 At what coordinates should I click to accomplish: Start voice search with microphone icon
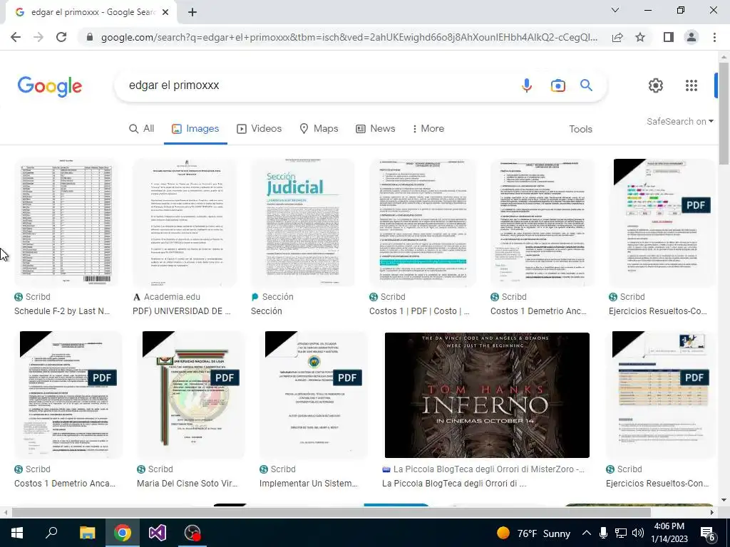(527, 85)
